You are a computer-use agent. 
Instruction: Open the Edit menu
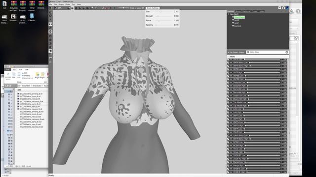[55, 4]
